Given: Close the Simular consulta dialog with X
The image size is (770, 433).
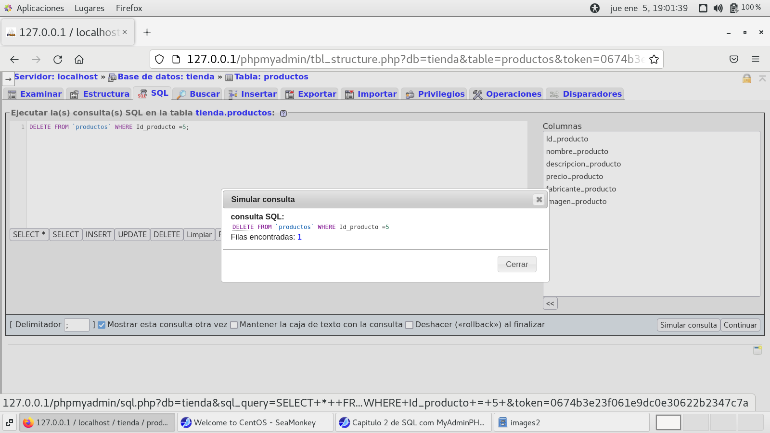Looking at the screenshot, I should click(539, 199).
